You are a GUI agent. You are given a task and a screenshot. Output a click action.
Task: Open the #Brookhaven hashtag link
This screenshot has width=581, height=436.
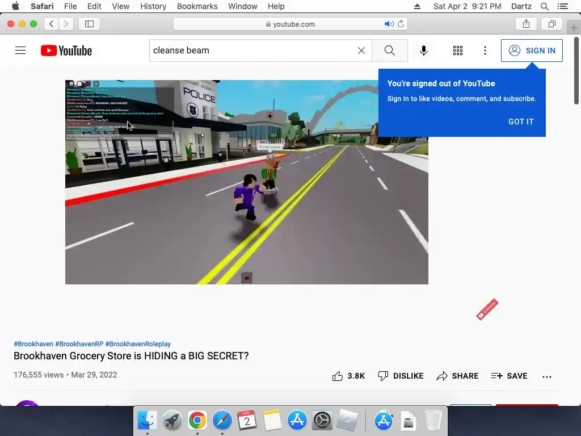tap(33, 344)
